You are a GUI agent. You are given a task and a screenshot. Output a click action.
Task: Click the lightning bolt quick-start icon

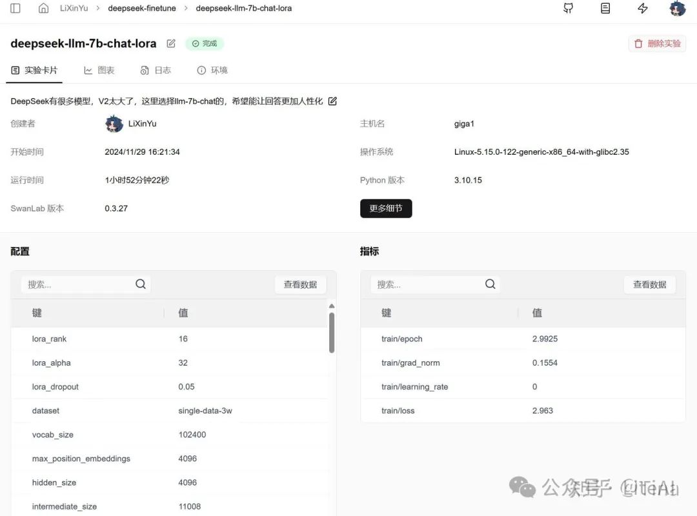[642, 8]
